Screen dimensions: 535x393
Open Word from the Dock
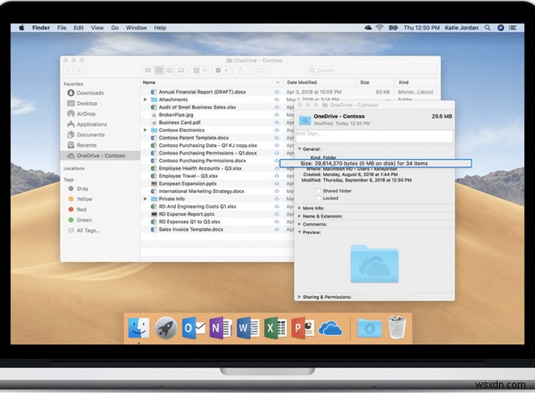248,328
